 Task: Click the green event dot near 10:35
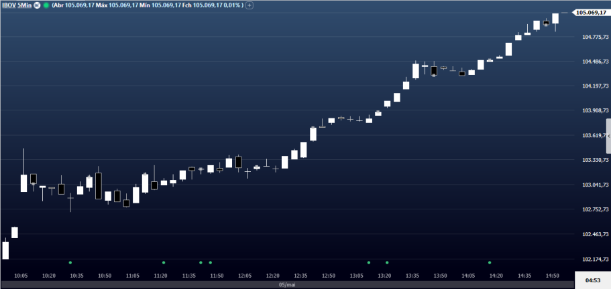[70, 262]
